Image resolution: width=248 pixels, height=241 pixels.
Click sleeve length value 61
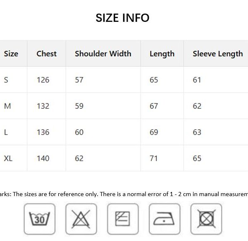(197, 80)
